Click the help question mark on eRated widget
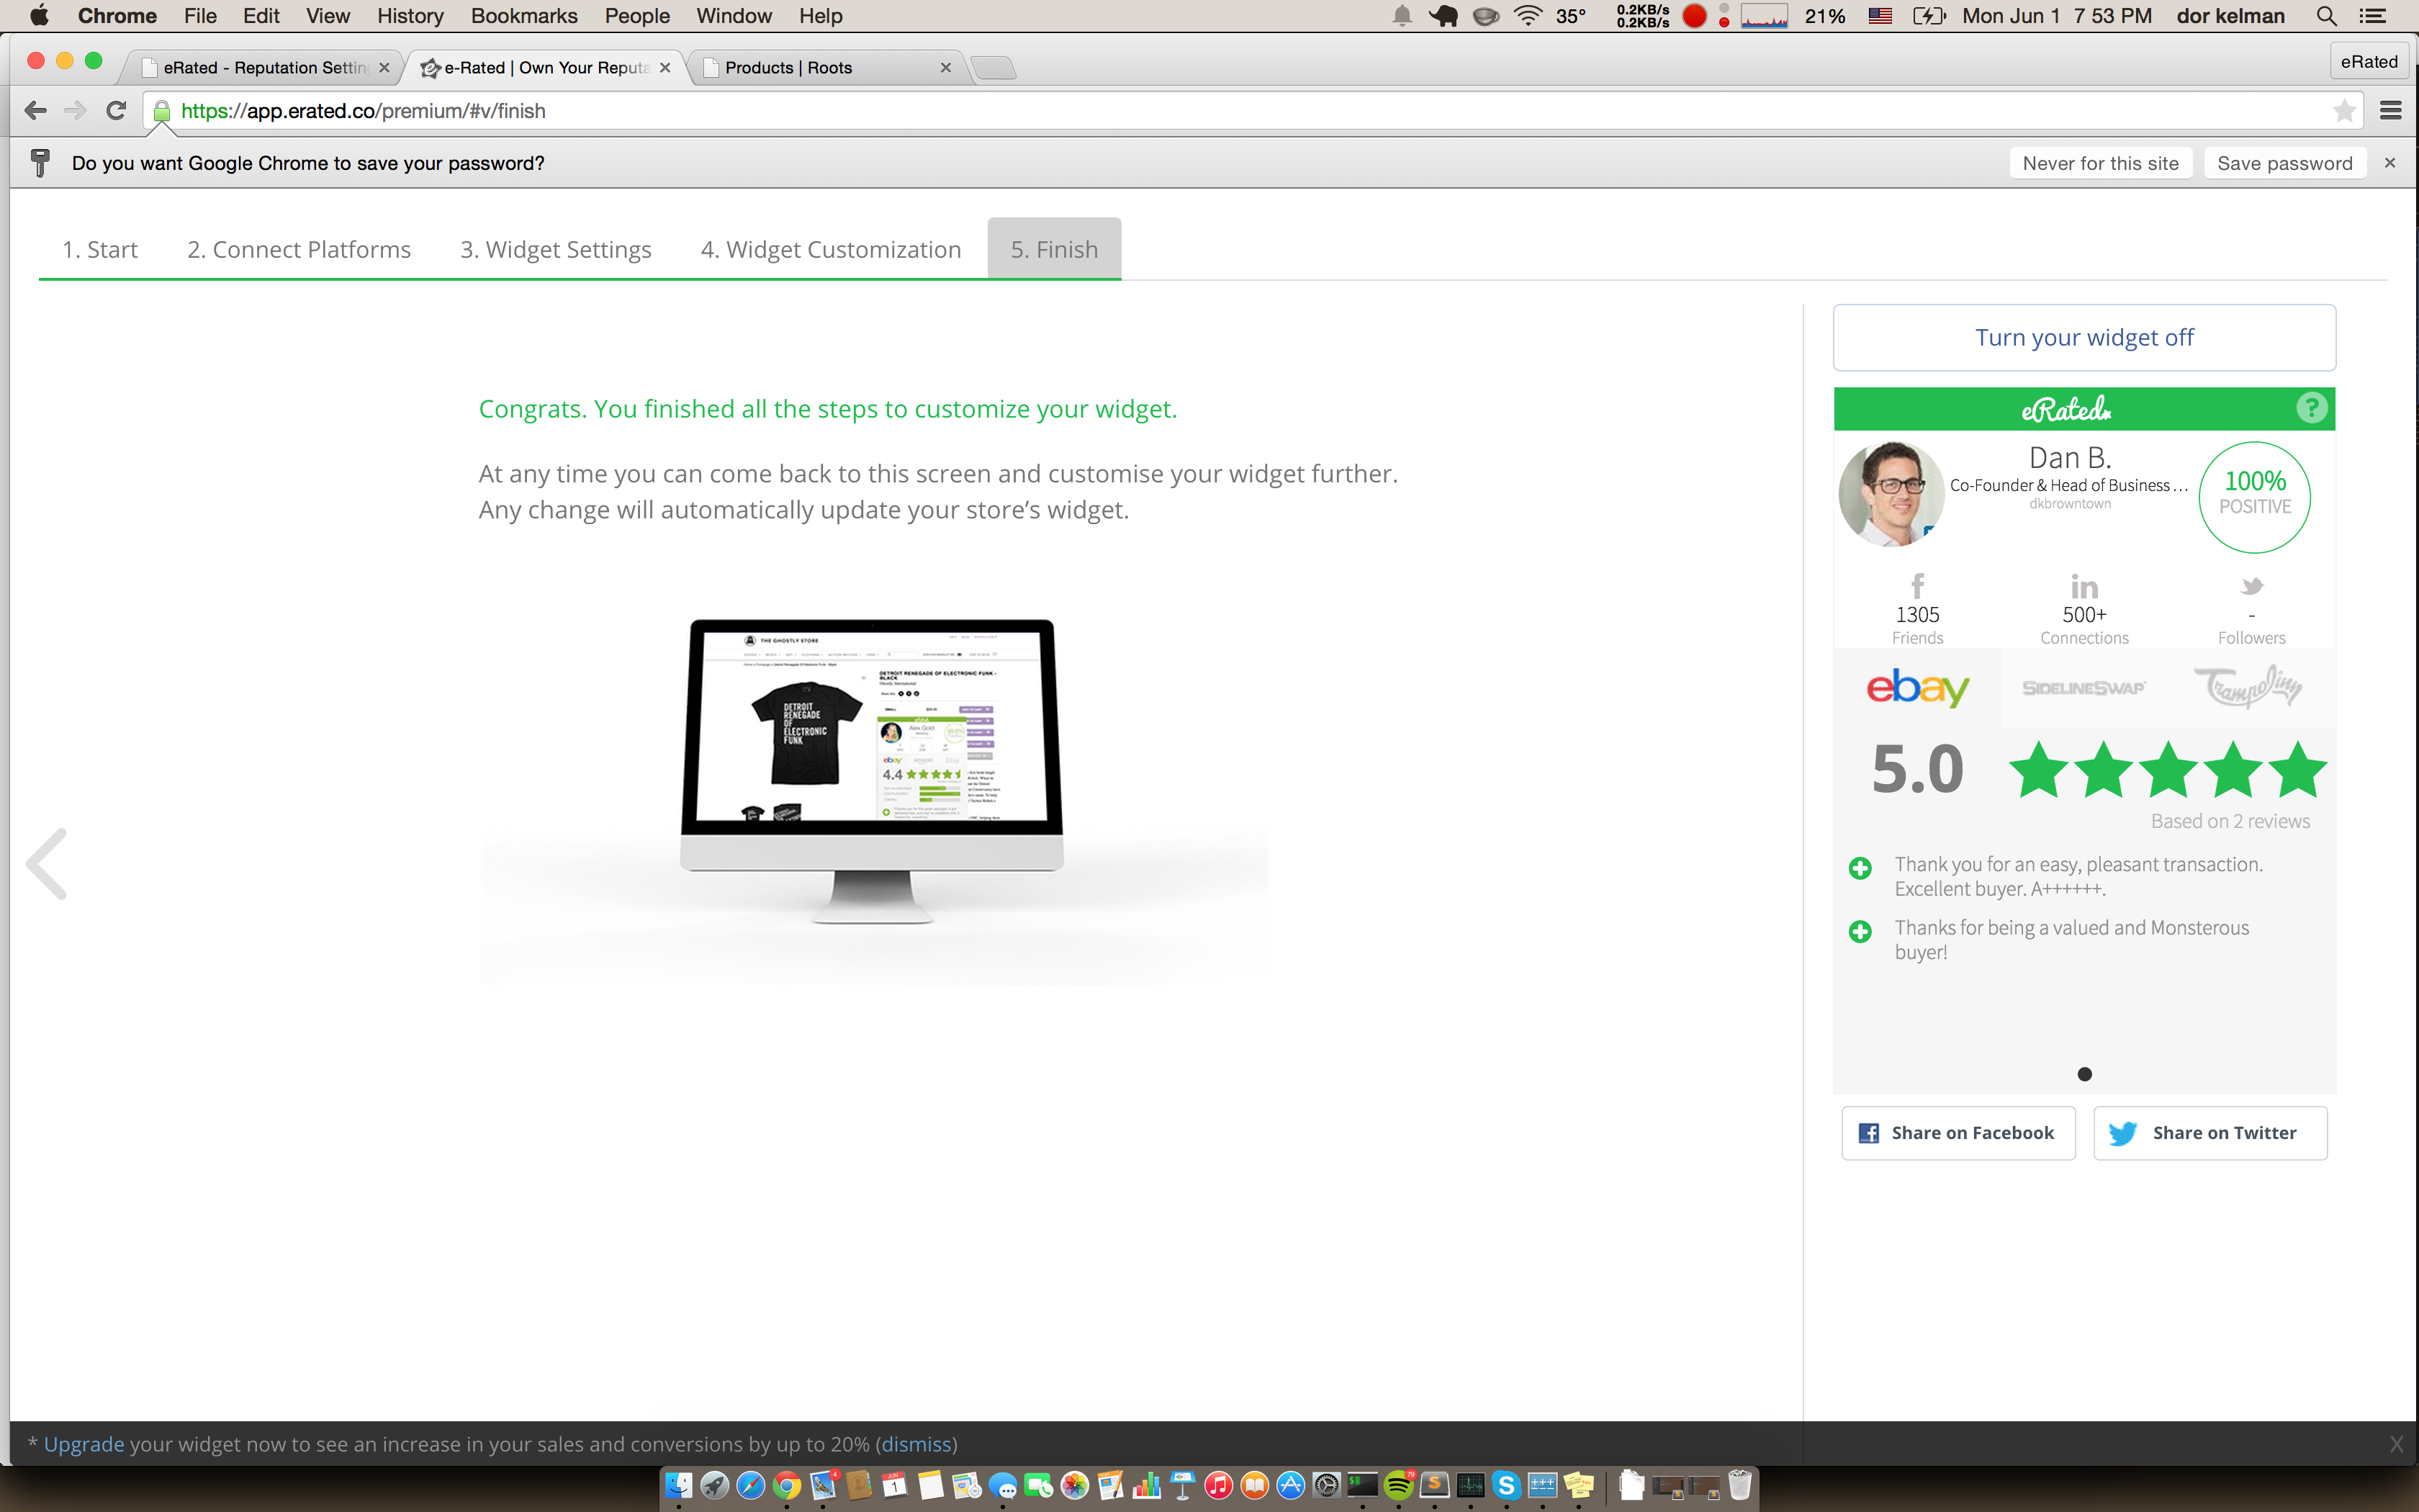 (2311, 408)
